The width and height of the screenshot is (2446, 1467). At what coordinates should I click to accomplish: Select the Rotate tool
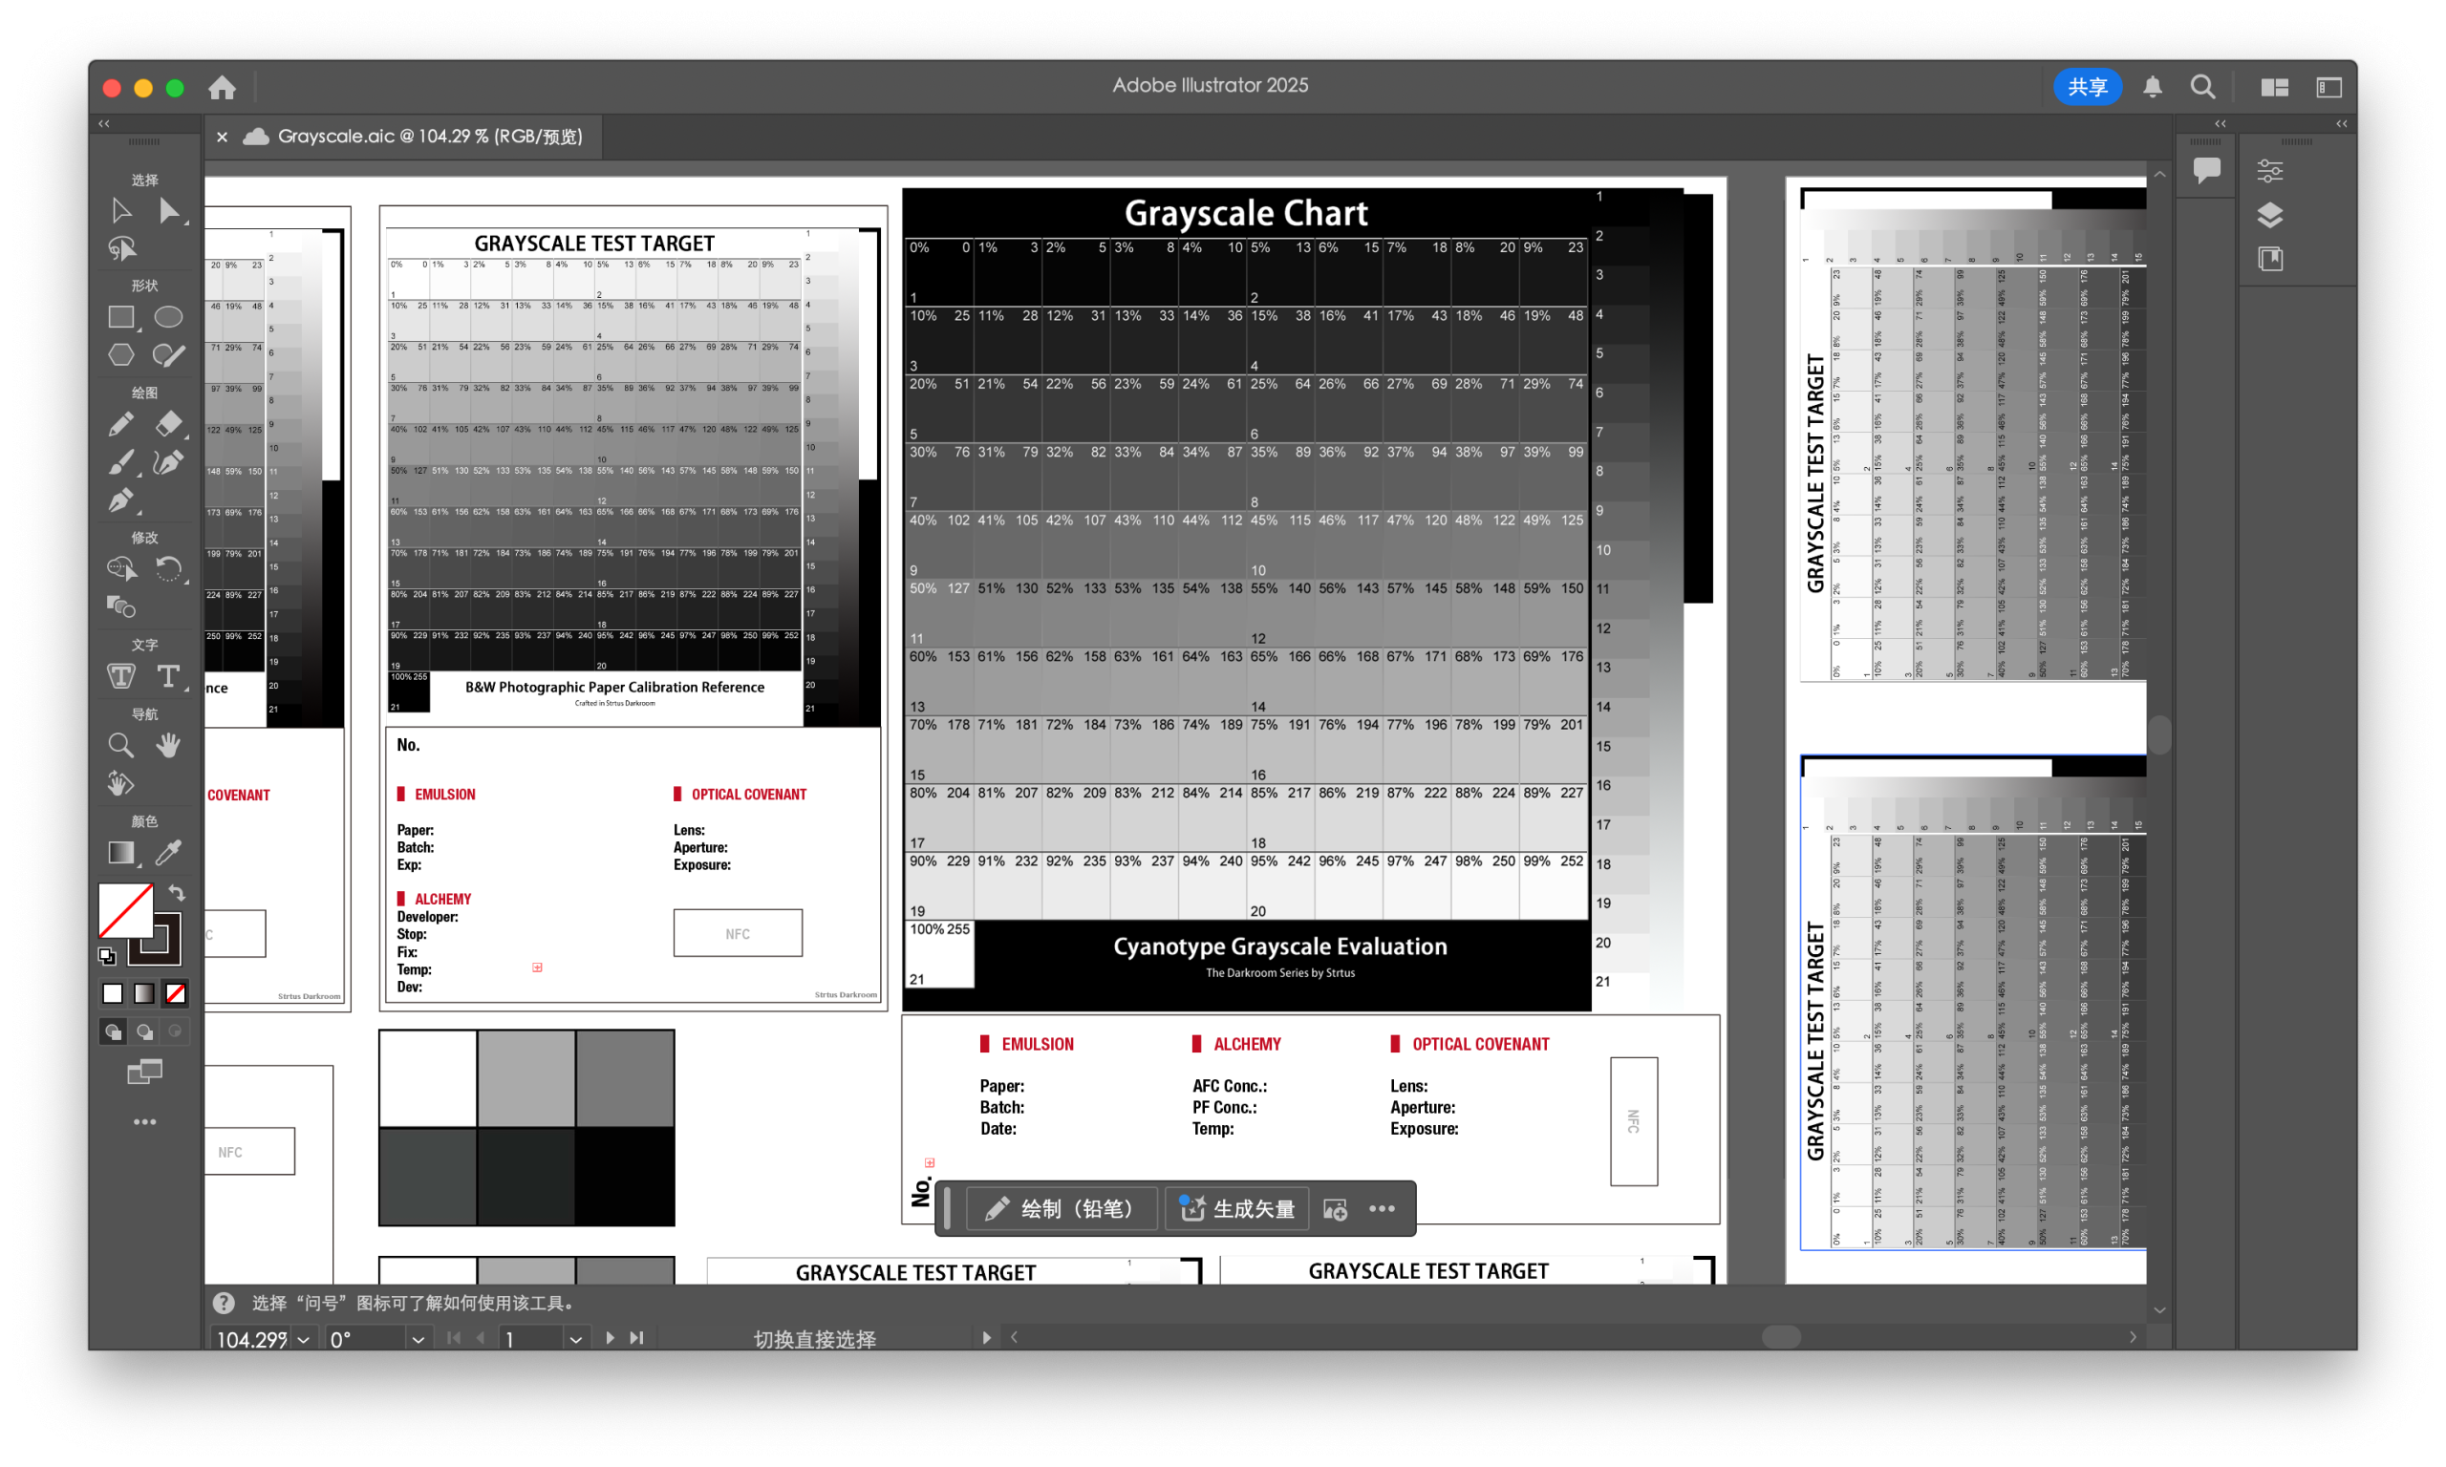pyautogui.click(x=169, y=569)
